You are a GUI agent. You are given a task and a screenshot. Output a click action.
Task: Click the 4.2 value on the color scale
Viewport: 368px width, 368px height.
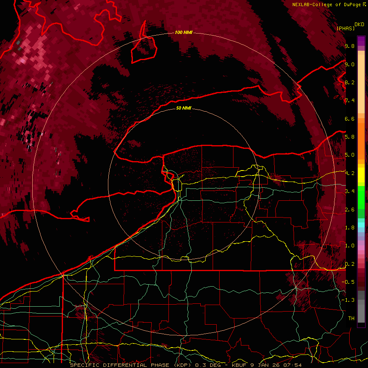[x=350, y=173]
